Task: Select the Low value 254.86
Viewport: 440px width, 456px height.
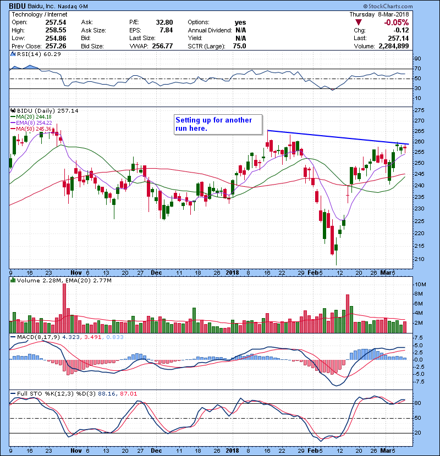Action: 56,38
